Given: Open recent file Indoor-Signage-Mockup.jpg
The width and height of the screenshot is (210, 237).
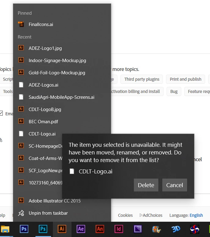Looking at the screenshot, I should click(x=62, y=61).
